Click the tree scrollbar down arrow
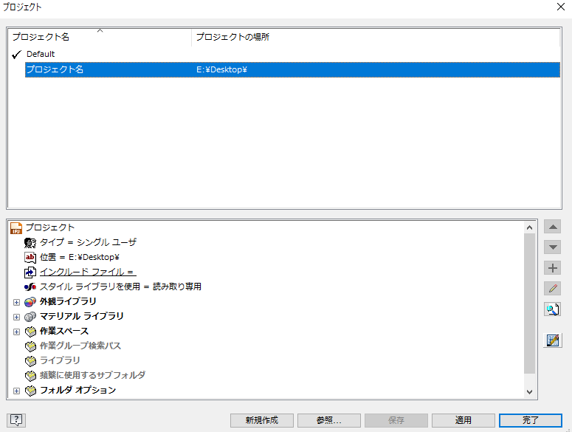The height and width of the screenshot is (432, 572). (530, 392)
